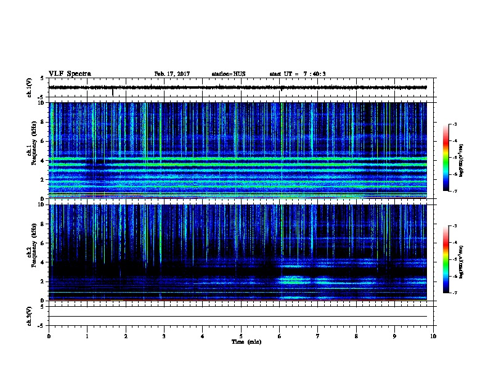Select the date "Feb. 17, 2017"

172,74
